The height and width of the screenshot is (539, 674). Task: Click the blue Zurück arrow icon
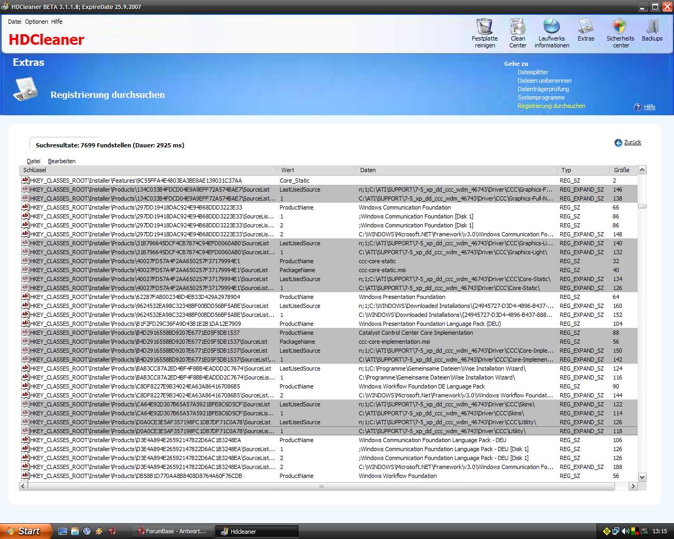point(618,143)
